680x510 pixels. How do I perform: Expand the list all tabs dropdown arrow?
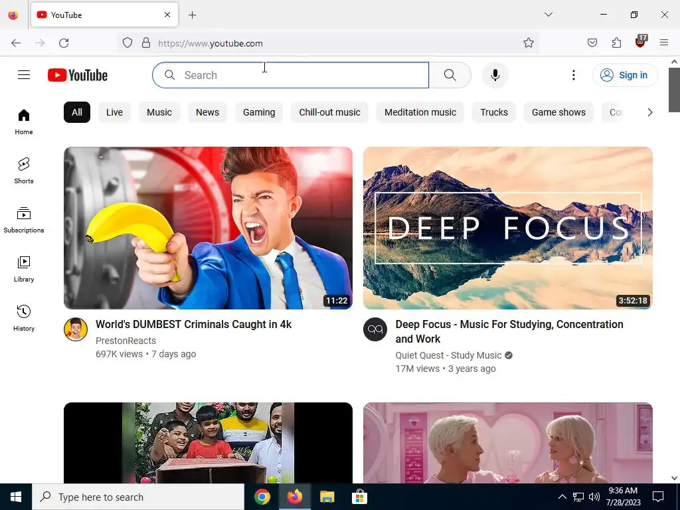click(548, 15)
